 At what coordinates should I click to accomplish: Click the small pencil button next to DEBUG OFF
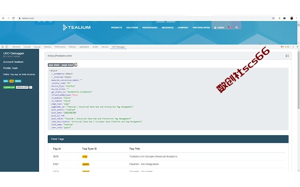[x=30, y=87]
